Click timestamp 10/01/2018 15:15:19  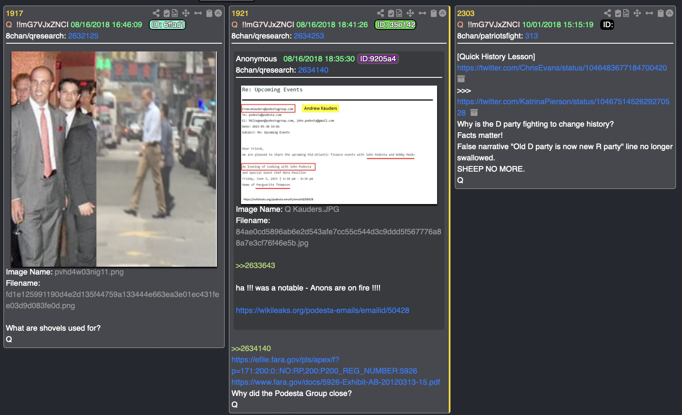pyautogui.click(x=558, y=25)
